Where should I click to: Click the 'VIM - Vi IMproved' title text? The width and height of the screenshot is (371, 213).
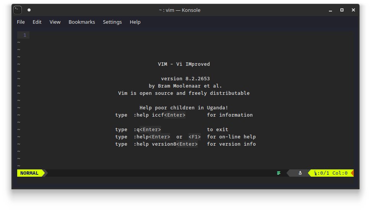[x=184, y=64]
